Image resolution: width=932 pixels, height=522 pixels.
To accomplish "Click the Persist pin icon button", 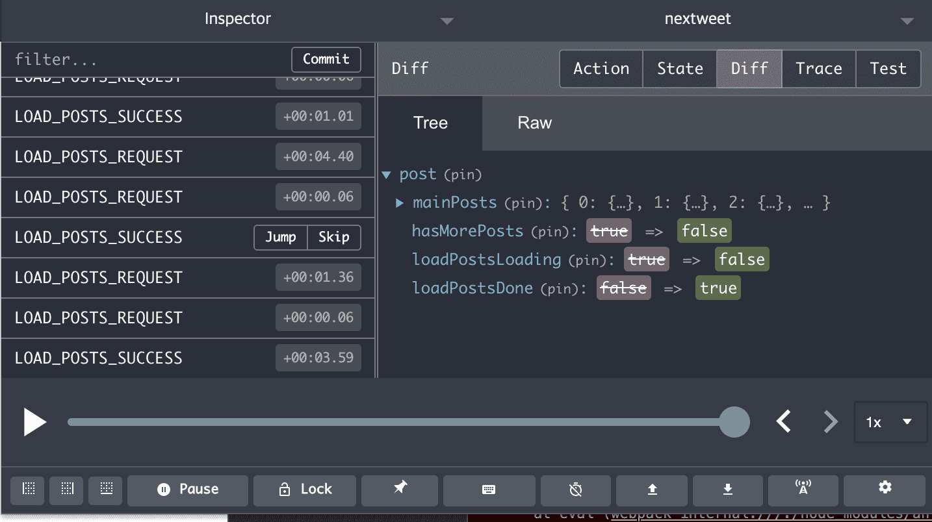I will click(x=400, y=490).
